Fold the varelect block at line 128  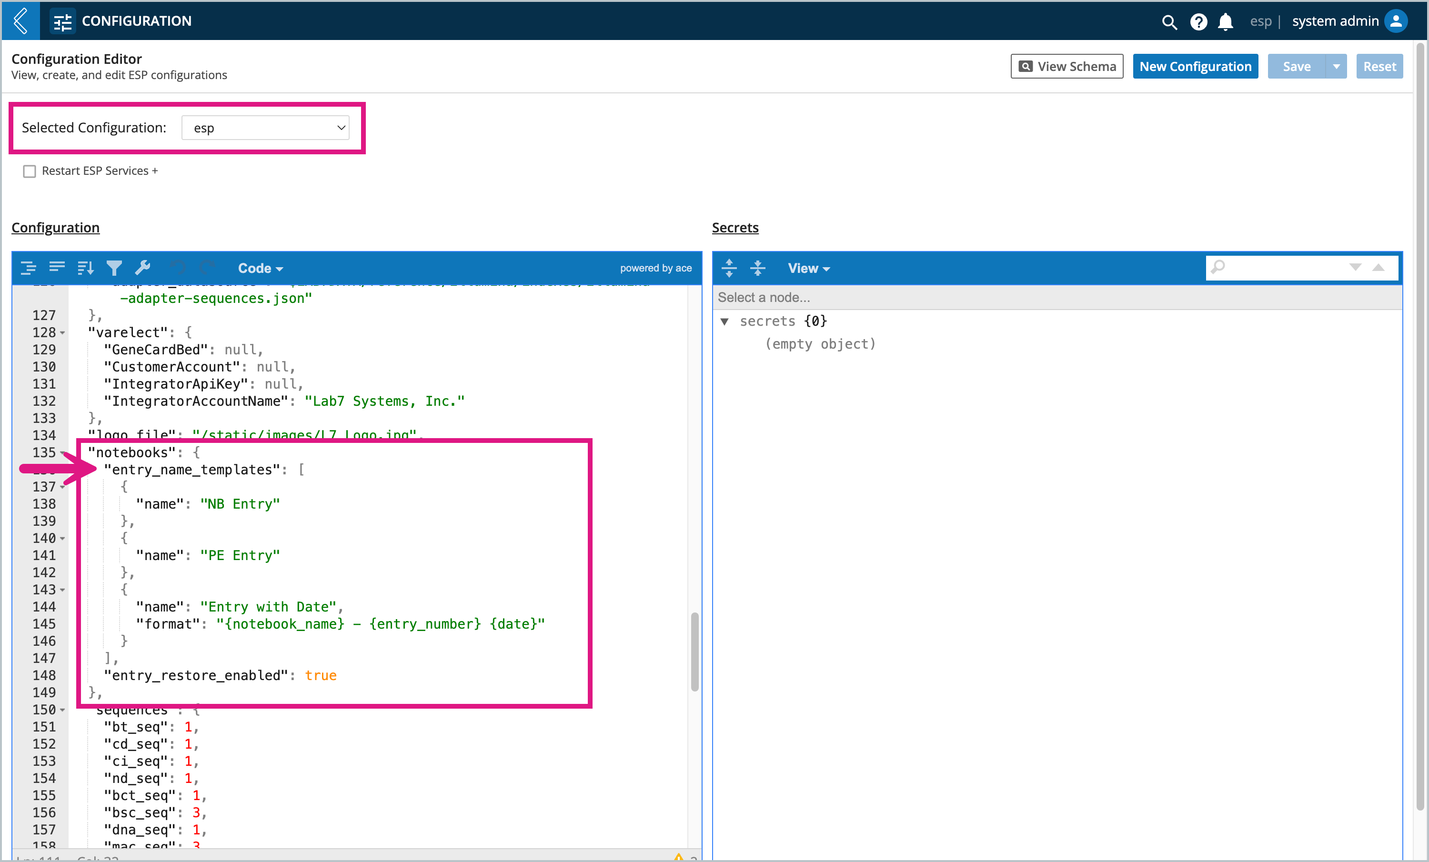point(62,333)
